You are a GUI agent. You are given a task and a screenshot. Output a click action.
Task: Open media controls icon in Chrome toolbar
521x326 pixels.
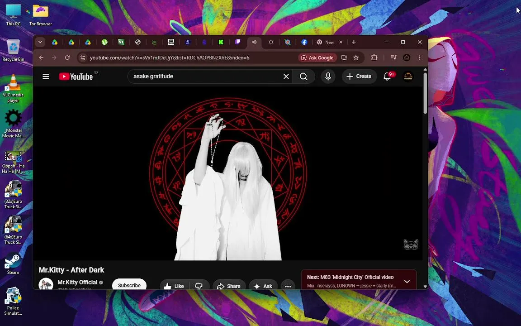[x=393, y=58]
